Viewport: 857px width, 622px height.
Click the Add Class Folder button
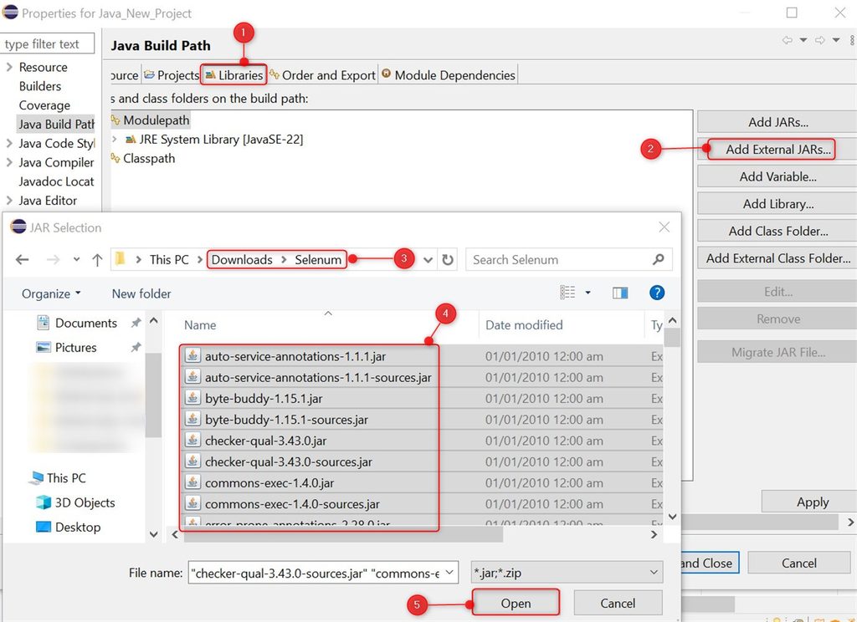[777, 231]
